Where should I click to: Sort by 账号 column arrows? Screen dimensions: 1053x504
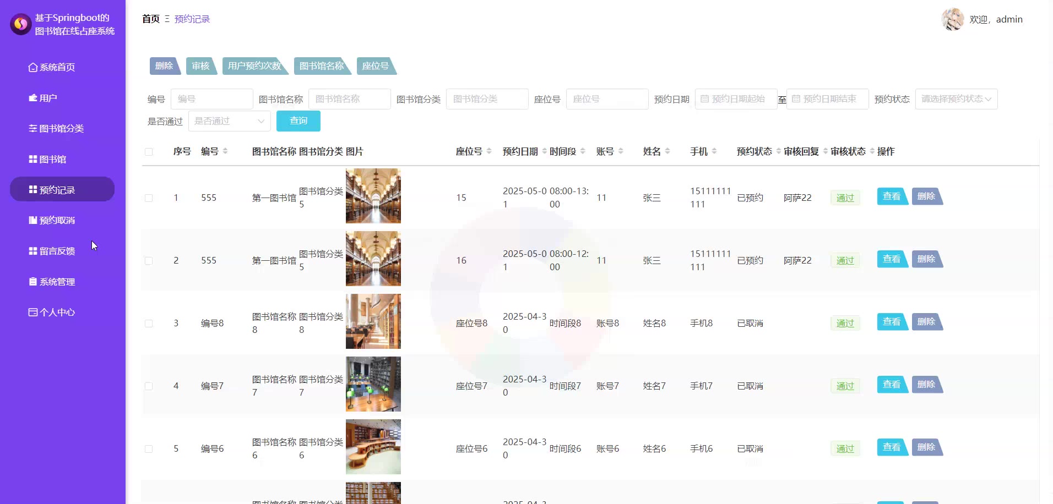coord(621,151)
